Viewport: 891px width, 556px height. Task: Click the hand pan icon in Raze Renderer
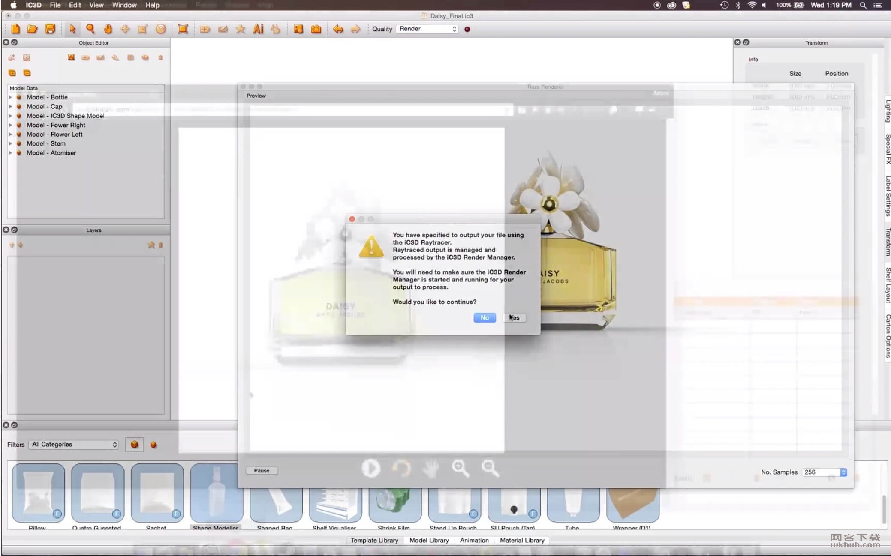point(431,469)
